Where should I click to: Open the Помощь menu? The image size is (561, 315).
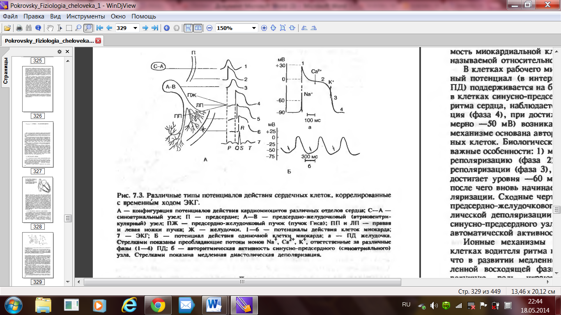pos(144,16)
